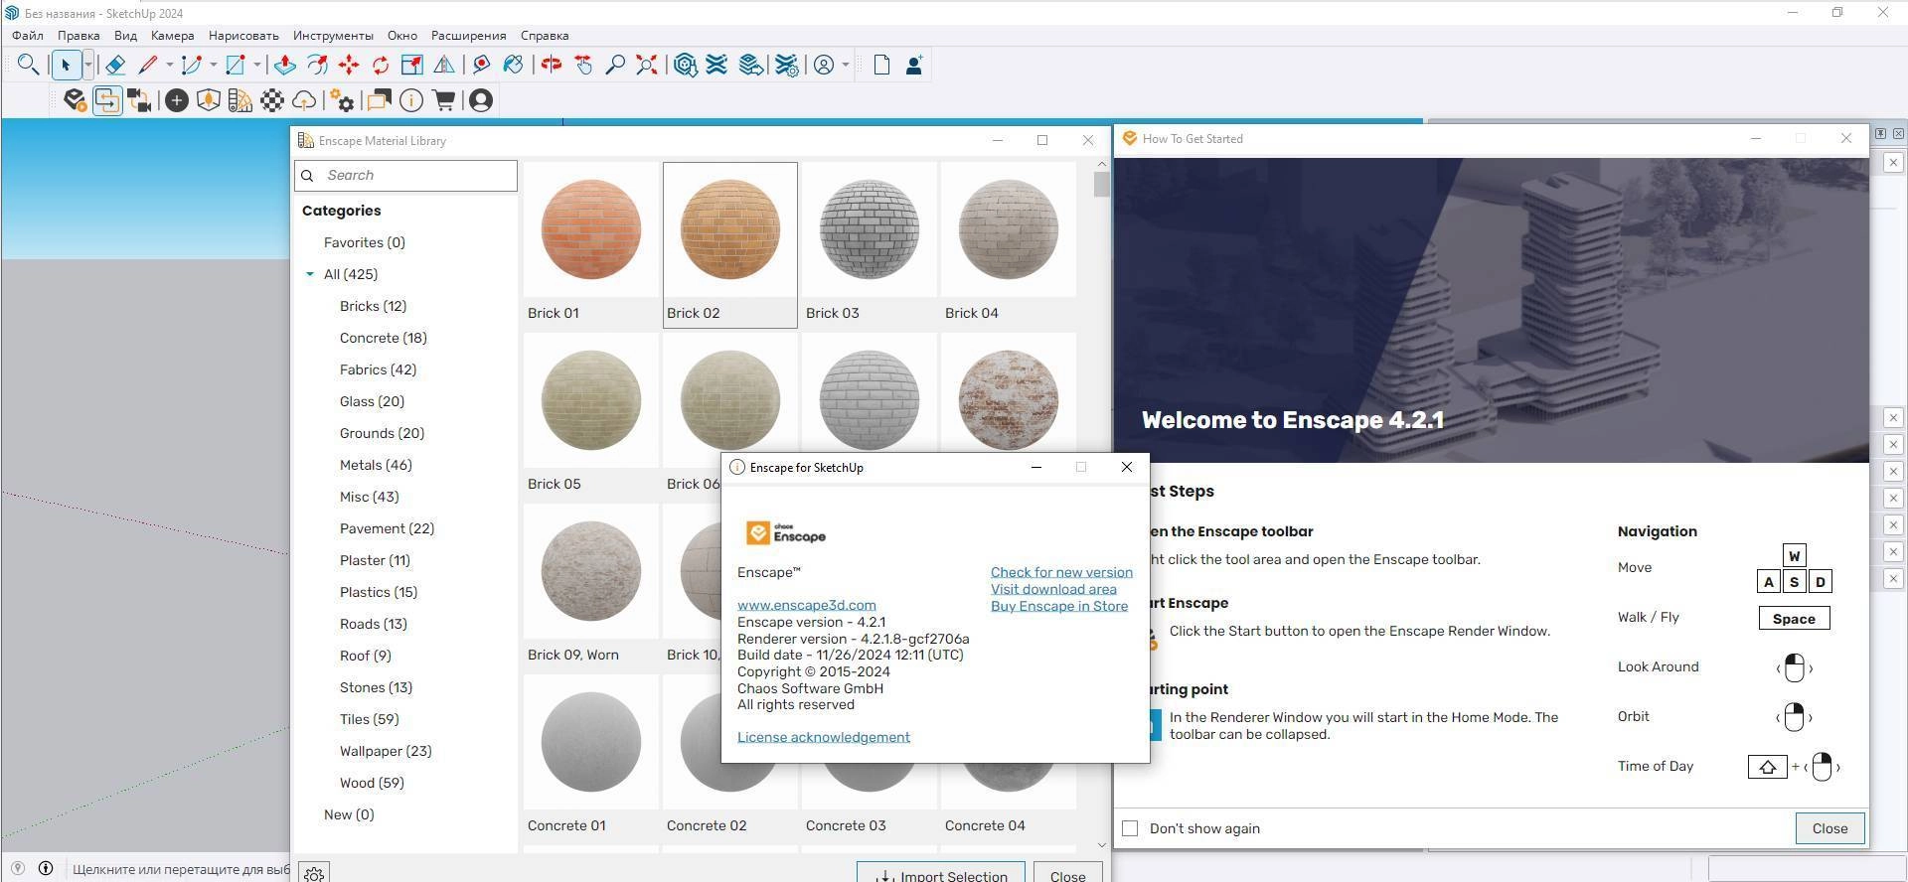Click the material library Search field
This screenshot has height=882, width=1908.
(405, 176)
